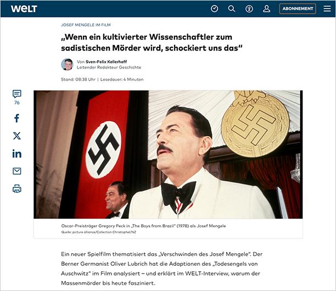Open the search magnifier icon
This screenshot has width=336, height=291.
(232, 9)
